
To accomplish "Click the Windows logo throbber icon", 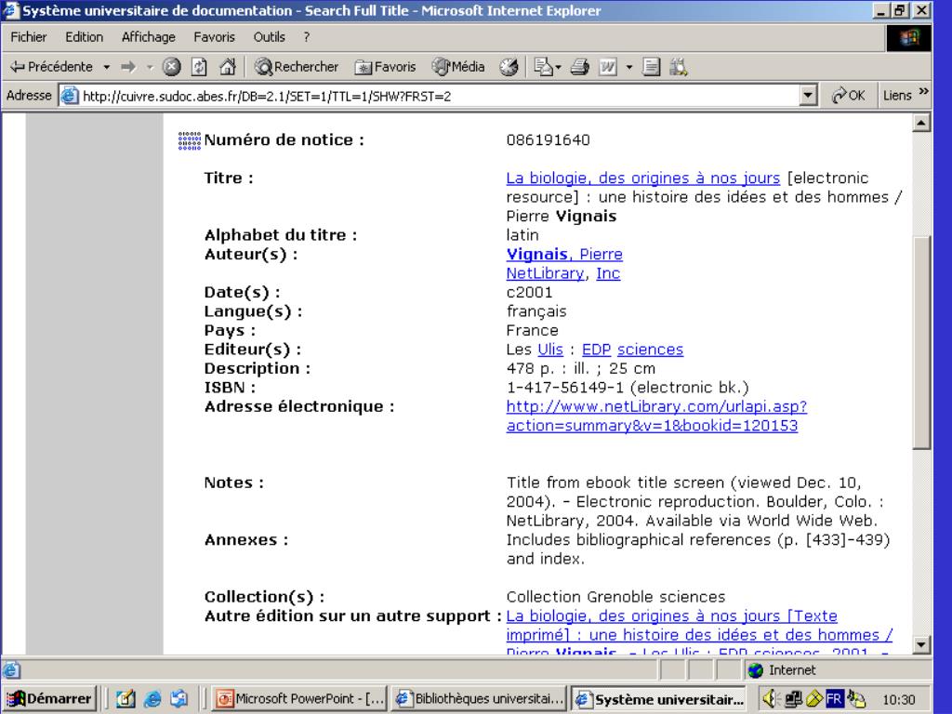I will pos(909,37).
